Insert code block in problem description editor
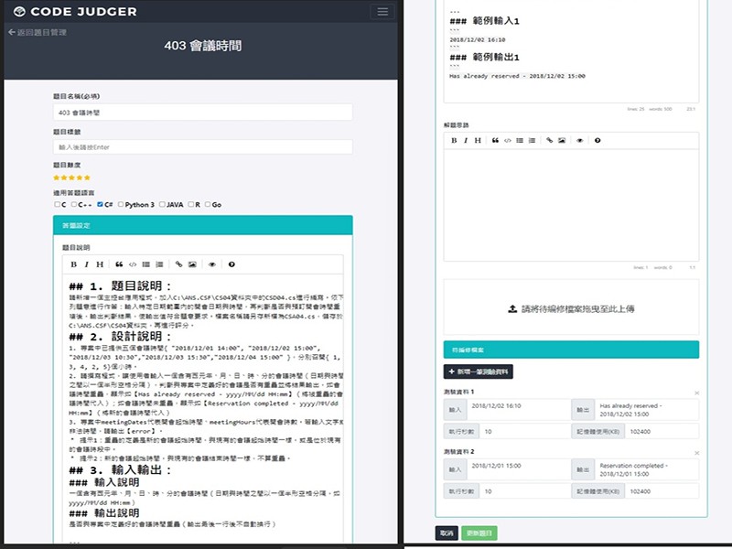Screen dimensions: 732x549 133,264
